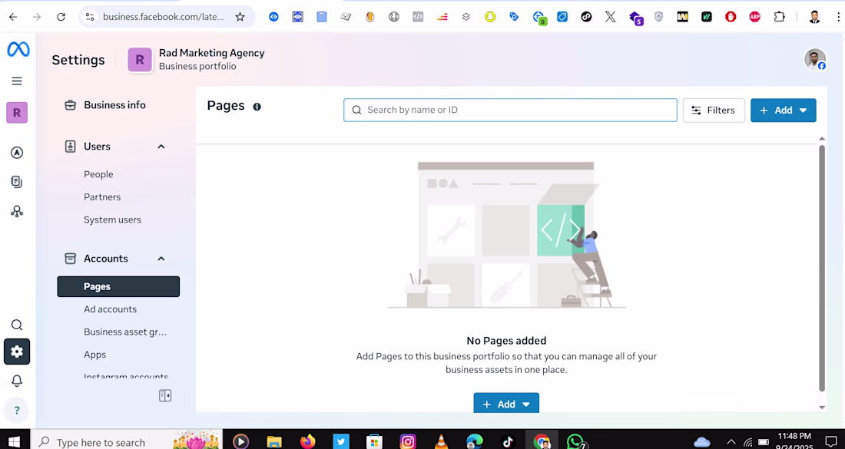Select System users
Viewport: 845px width, 449px height.
(112, 220)
